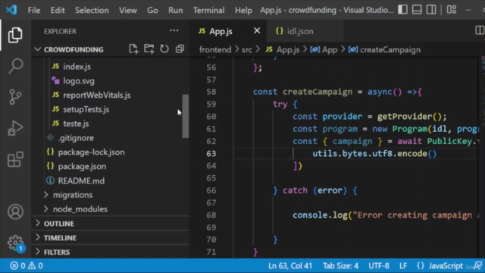
Task: Place cursor in utils.bytes.utf8.encode line
Action: pos(374,153)
